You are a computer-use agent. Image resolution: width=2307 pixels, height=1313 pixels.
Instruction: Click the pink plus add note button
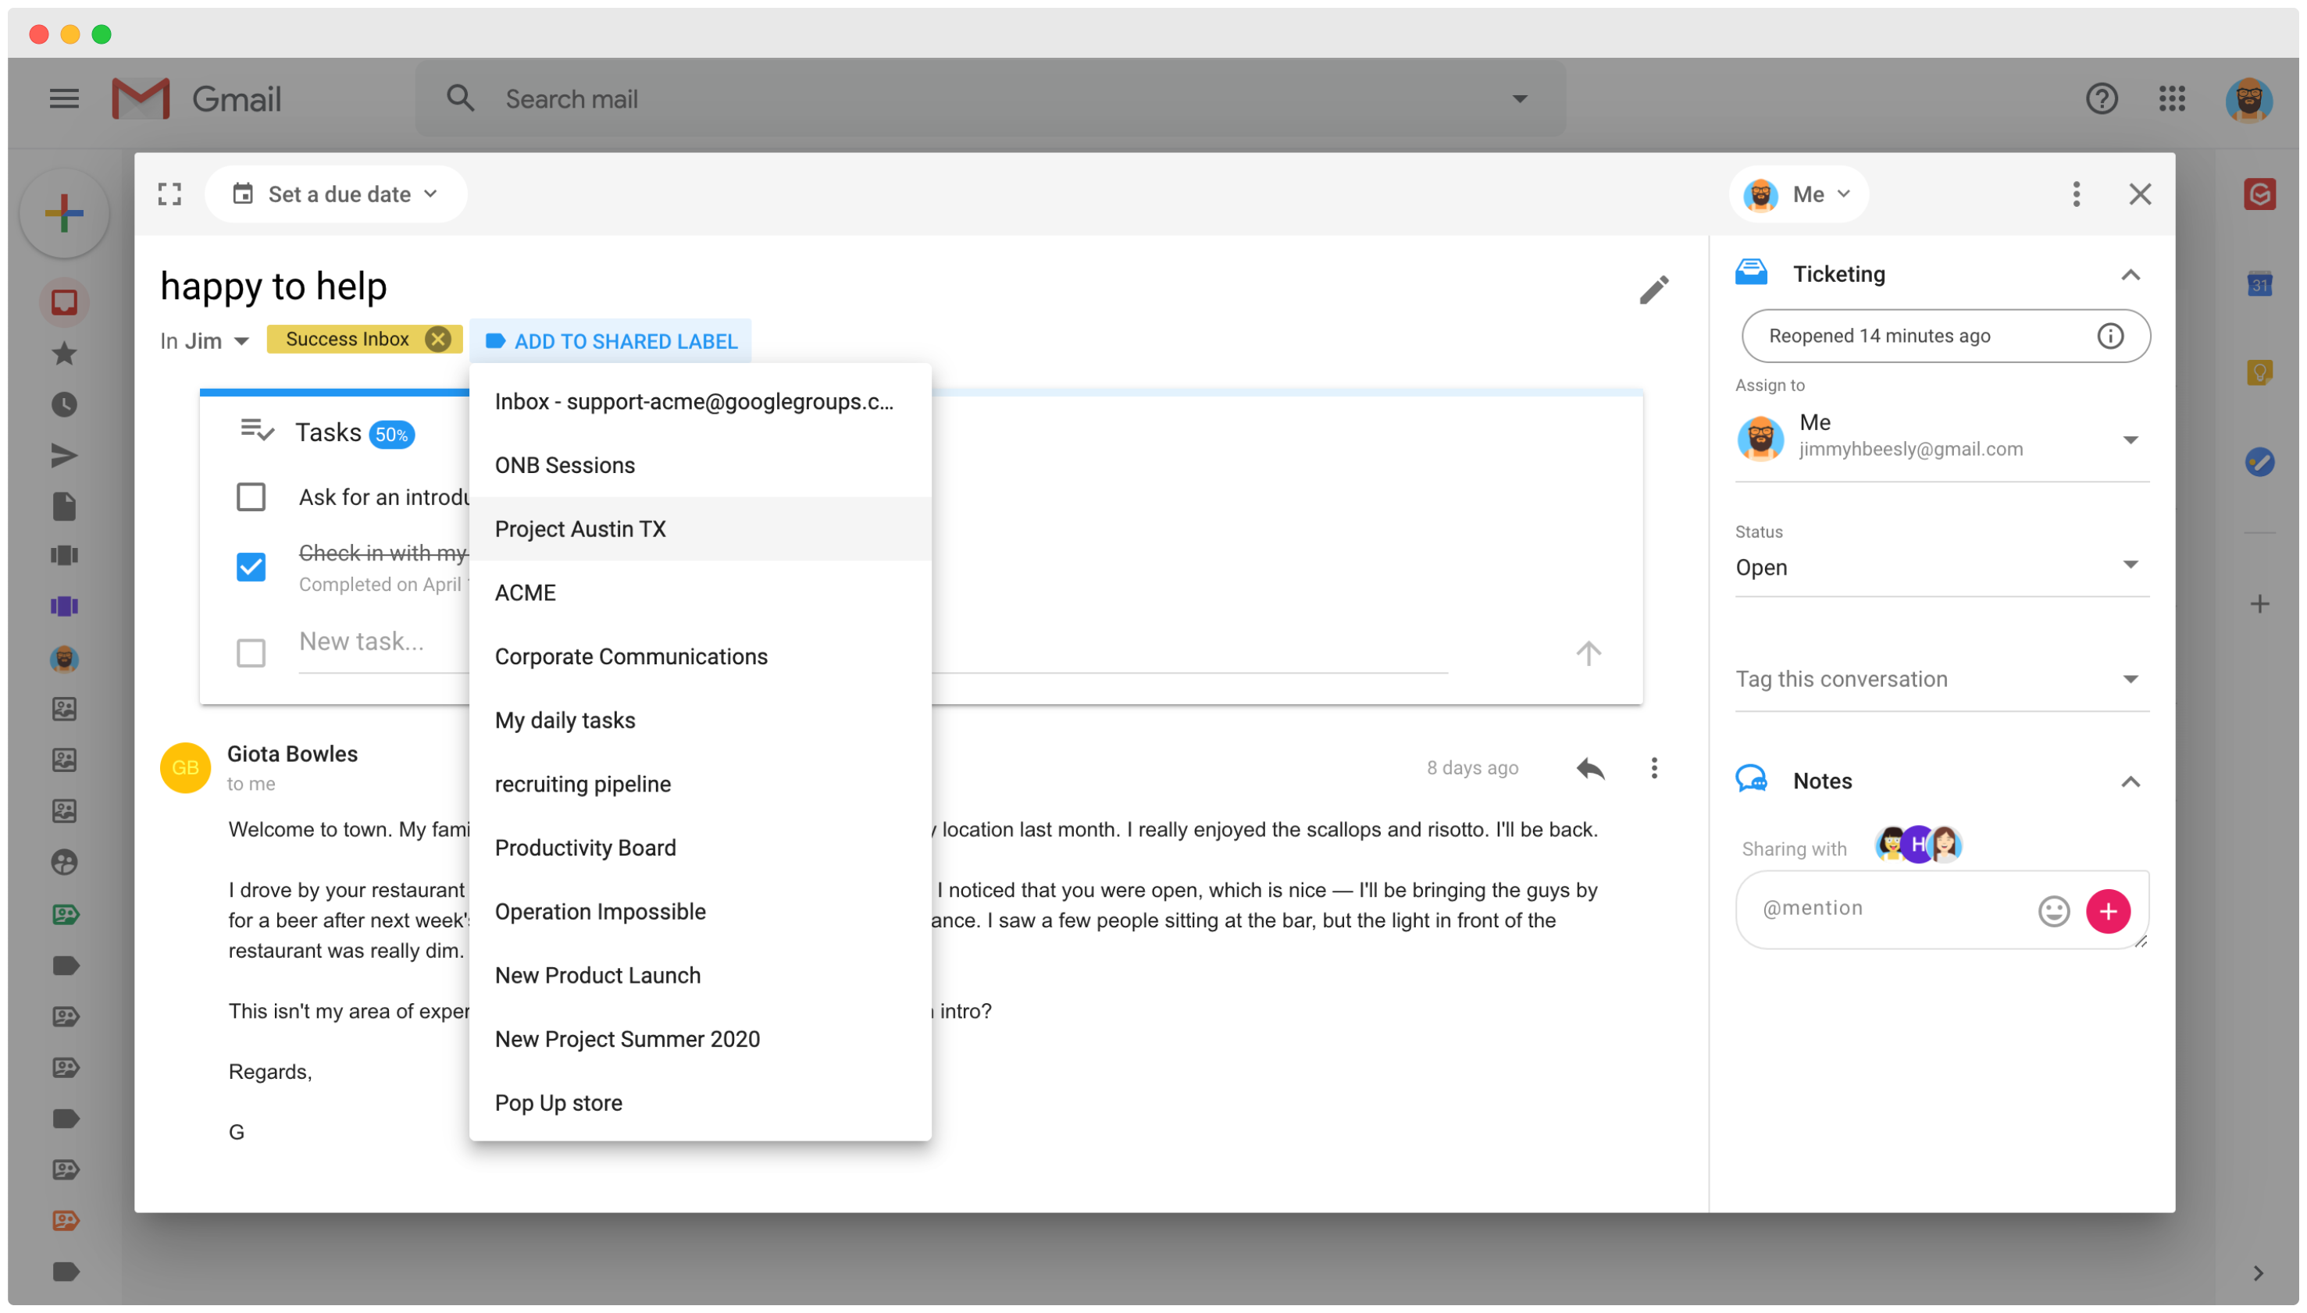point(2107,911)
